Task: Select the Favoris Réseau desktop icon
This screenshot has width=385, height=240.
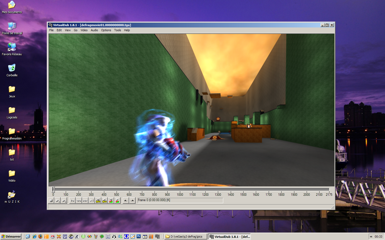Action: tap(12, 49)
